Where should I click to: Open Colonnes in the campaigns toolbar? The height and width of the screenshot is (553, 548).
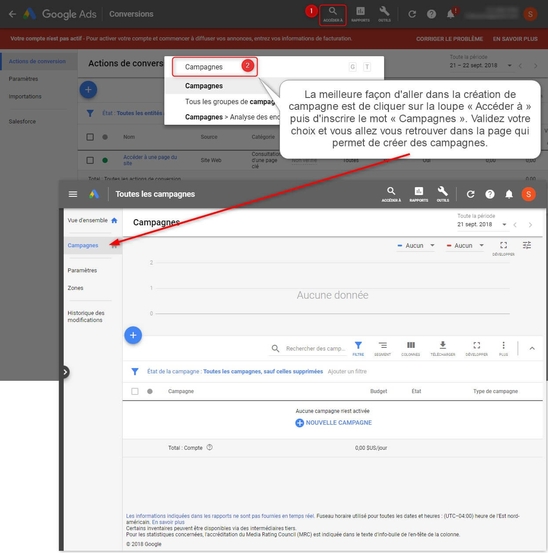coord(411,348)
